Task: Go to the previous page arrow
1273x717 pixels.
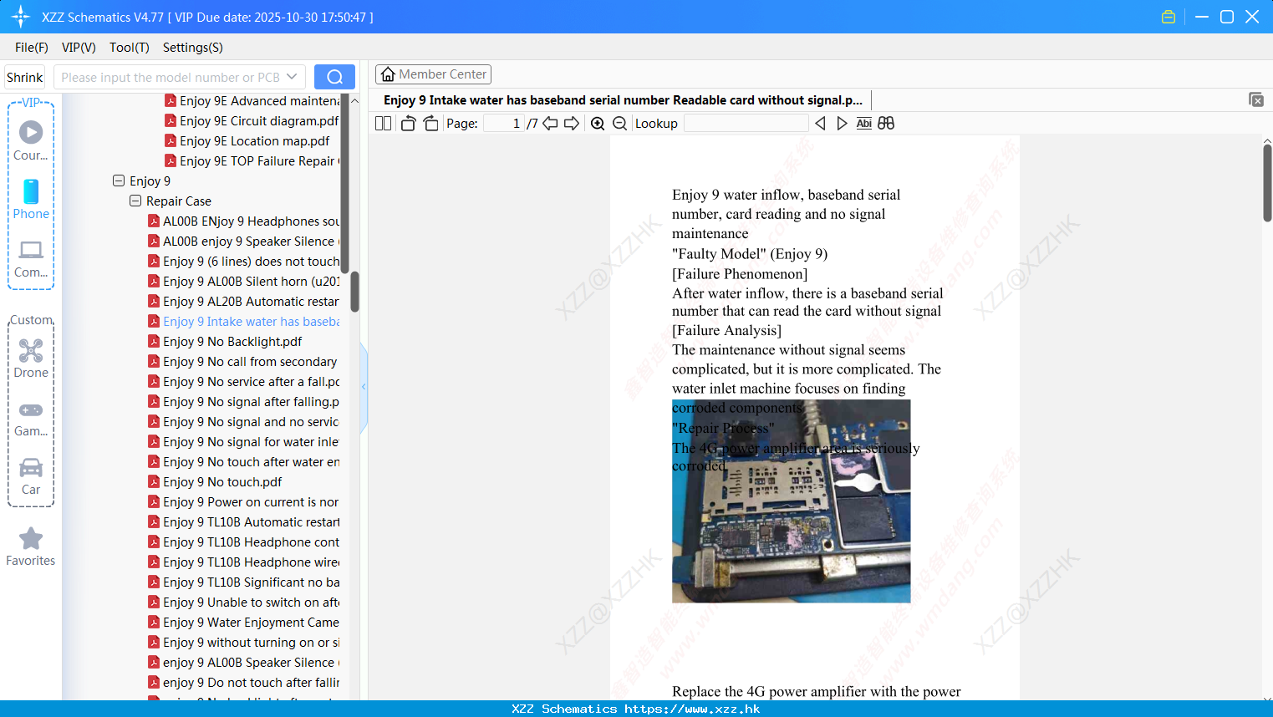Action: point(550,123)
